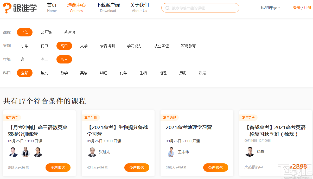Click the ¥2898 price text
The height and width of the screenshot is (179, 313).
[298, 167]
